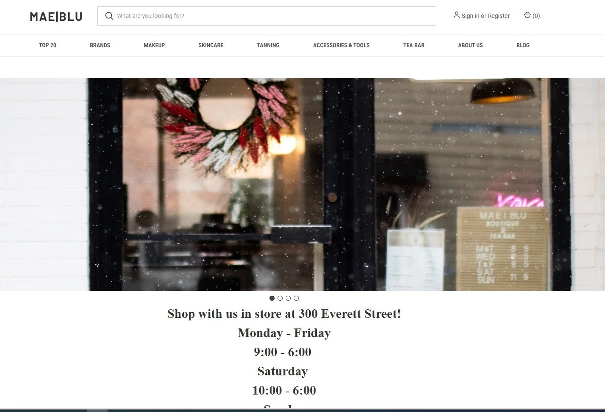
Task: Open Accessories & Tools category
Action: [x=342, y=45]
